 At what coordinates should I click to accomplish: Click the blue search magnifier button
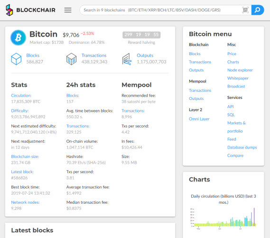(x=258, y=10)
